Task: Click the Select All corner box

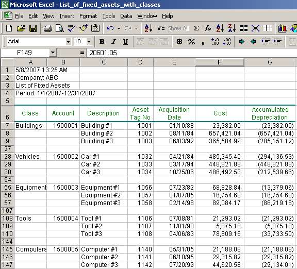Action: pos(8,62)
